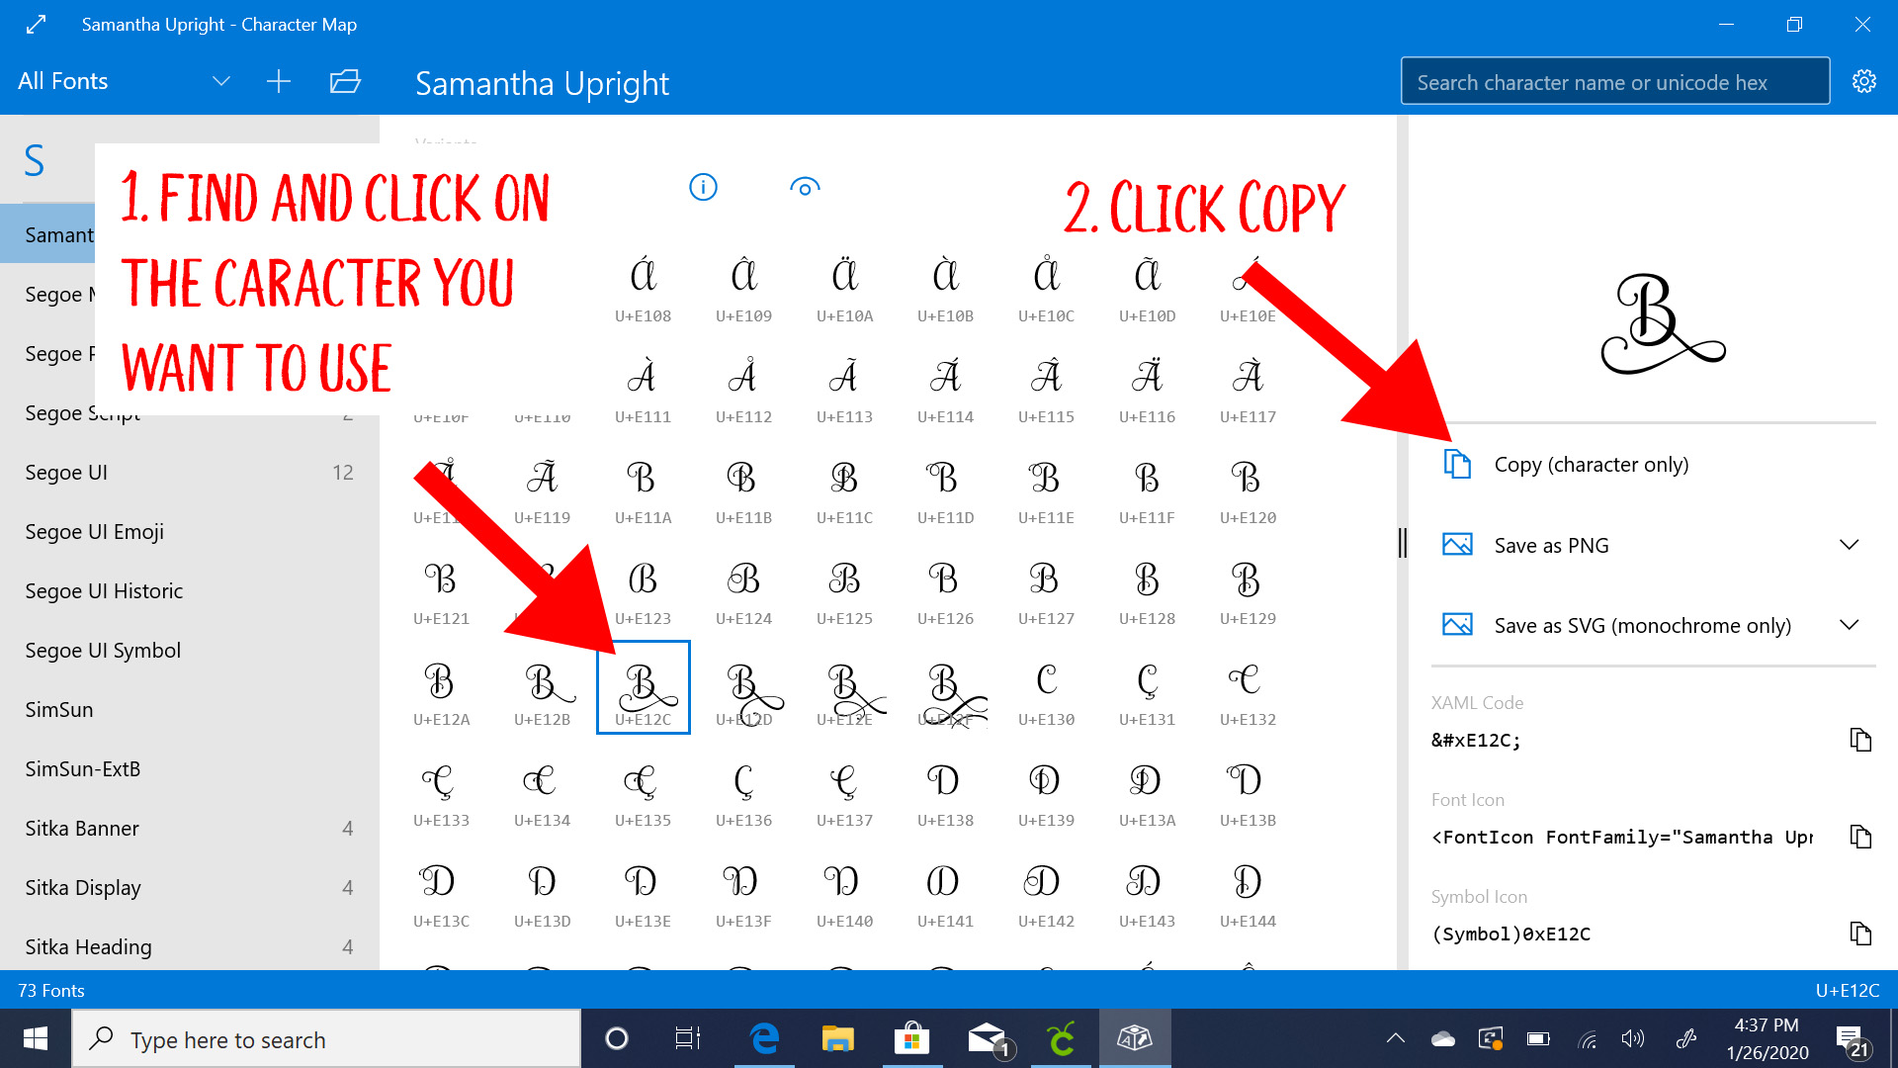Select the glyph U+E131
This screenshot has height=1068, width=1898.
(x=1148, y=687)
